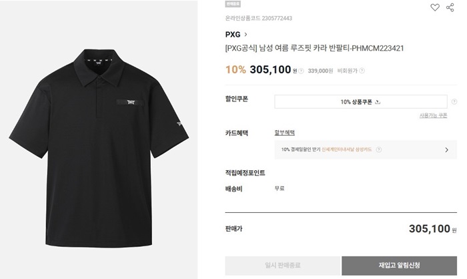The image size is (467, 279).
Task: Click the disabled 일시 판매종료 button
Action: (x=283, y=266)
